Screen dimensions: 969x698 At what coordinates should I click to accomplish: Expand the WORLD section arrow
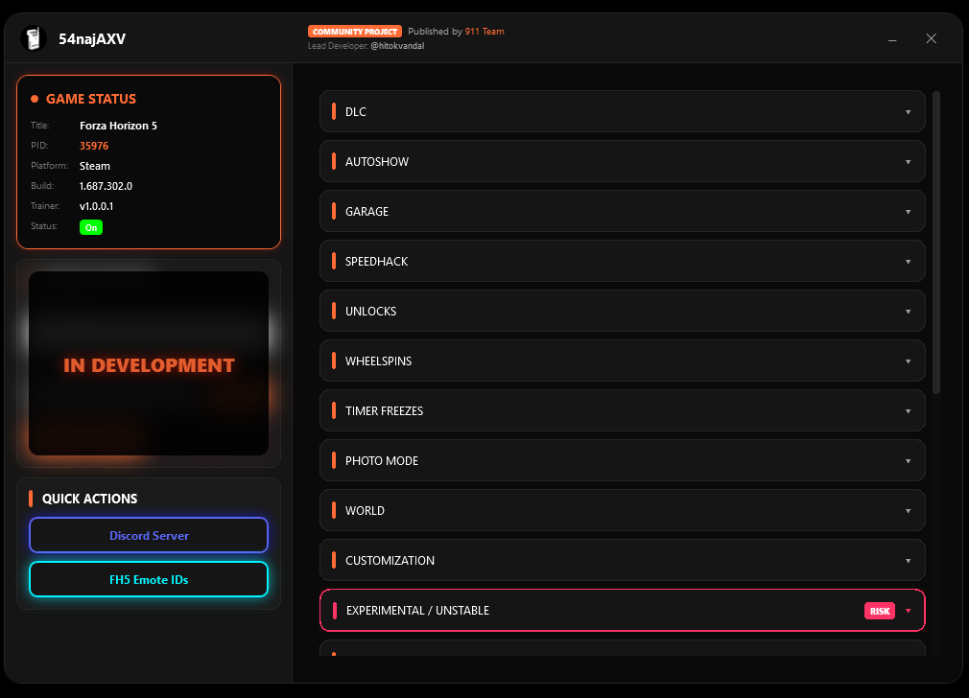click(x=908, y=511)
